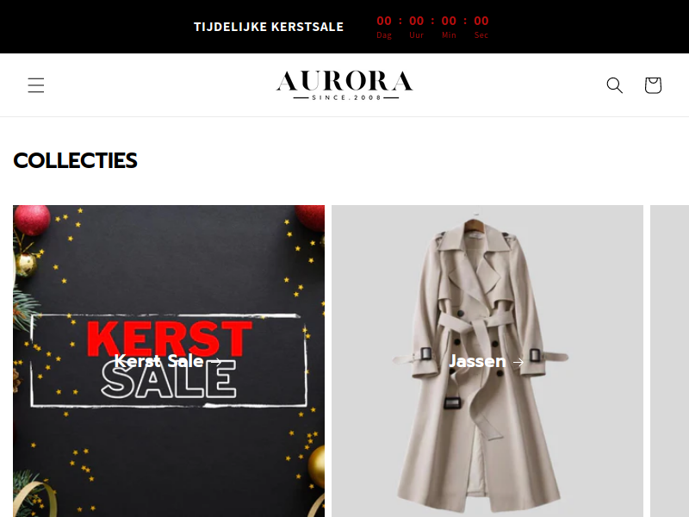Go to homepage via Aurora logo
The width and height of the screenshot is (689, 517).
tap(344, 85)
